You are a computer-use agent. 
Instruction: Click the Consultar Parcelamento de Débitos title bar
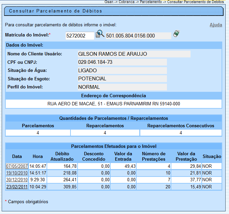point(114,11)
